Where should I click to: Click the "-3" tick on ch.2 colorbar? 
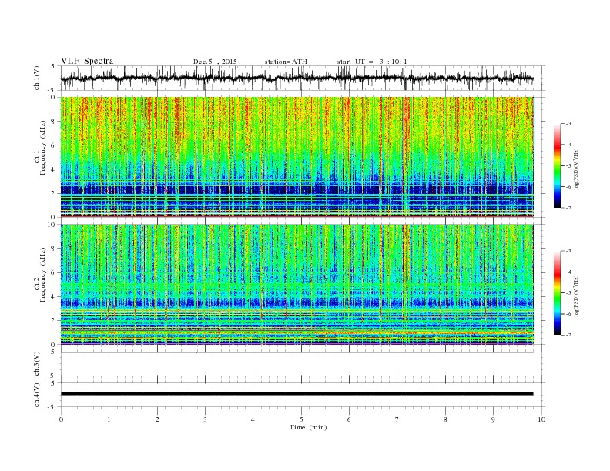click(568, 251)
